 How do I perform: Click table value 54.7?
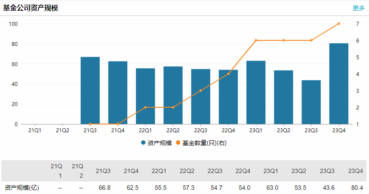(x=216, y=188)
